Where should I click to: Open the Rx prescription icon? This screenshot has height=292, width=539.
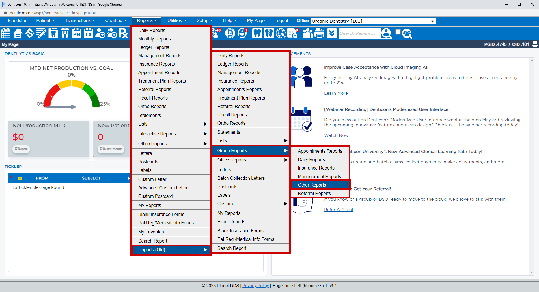click(124, 33)
